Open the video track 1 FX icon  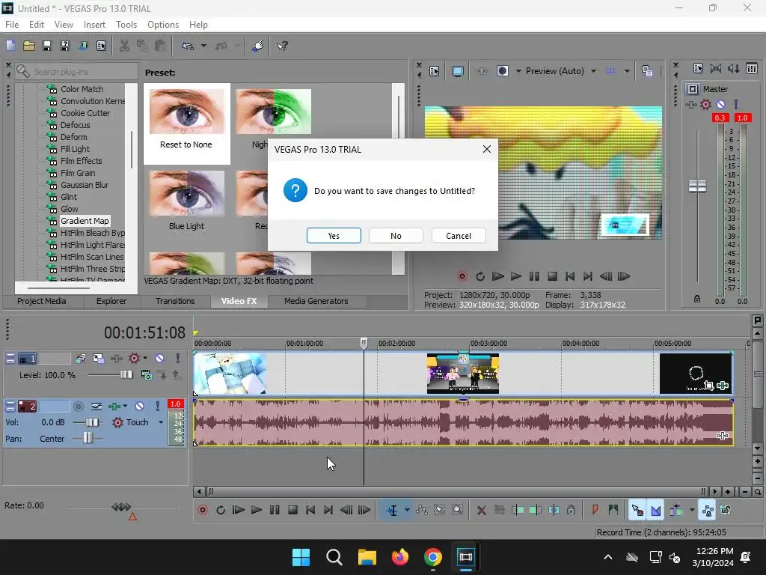[x=135, y=359]
